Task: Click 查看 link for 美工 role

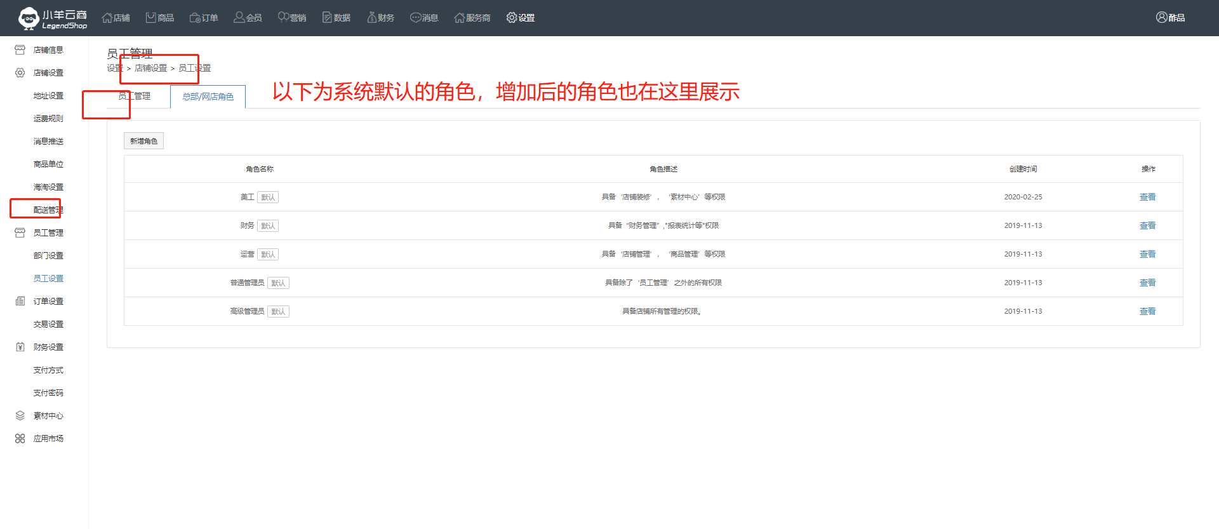Action: pos(1147,197)
